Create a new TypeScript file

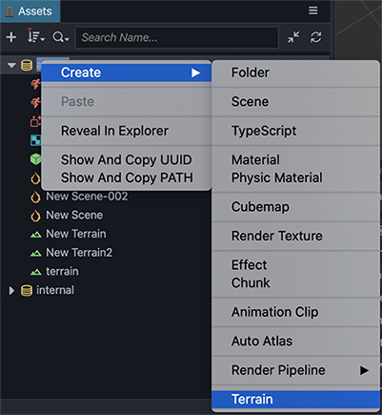click(295, 131)
